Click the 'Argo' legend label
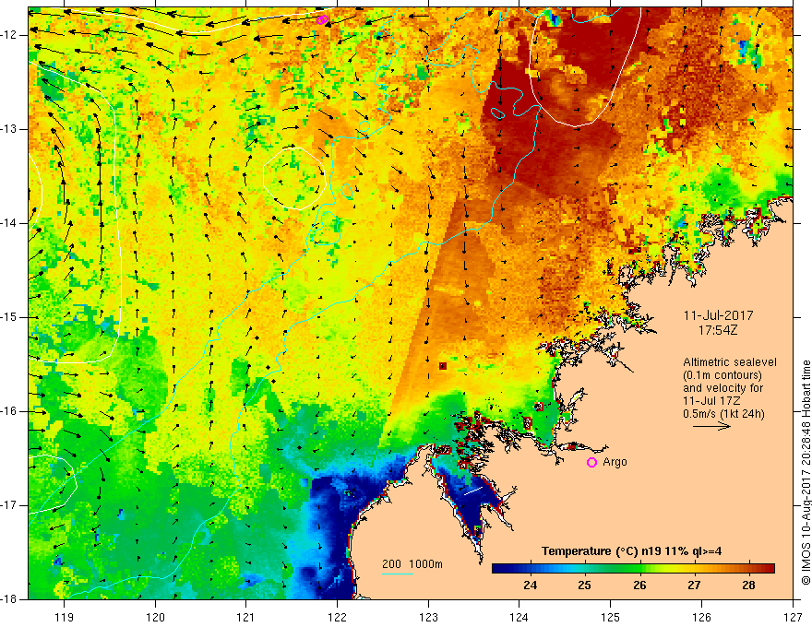The image size is (812, 627). 615,462
